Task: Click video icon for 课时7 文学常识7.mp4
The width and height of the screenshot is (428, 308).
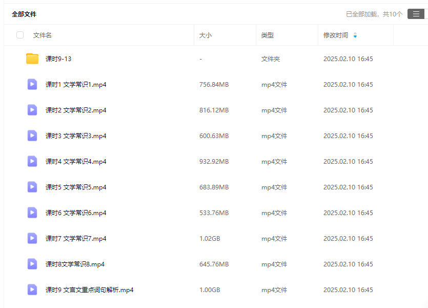Action: (32, 239)
